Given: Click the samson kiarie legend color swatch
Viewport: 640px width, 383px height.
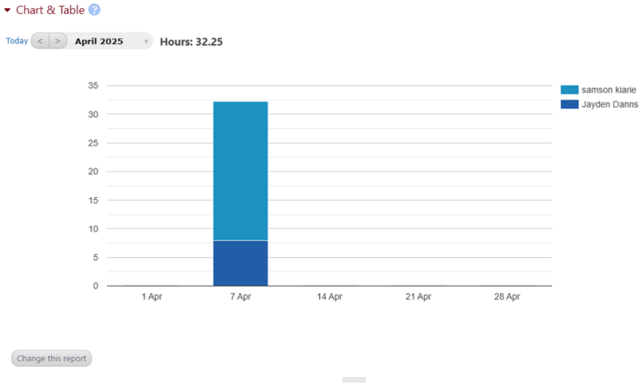Looking at the screenshot, I should coord(569,90).
